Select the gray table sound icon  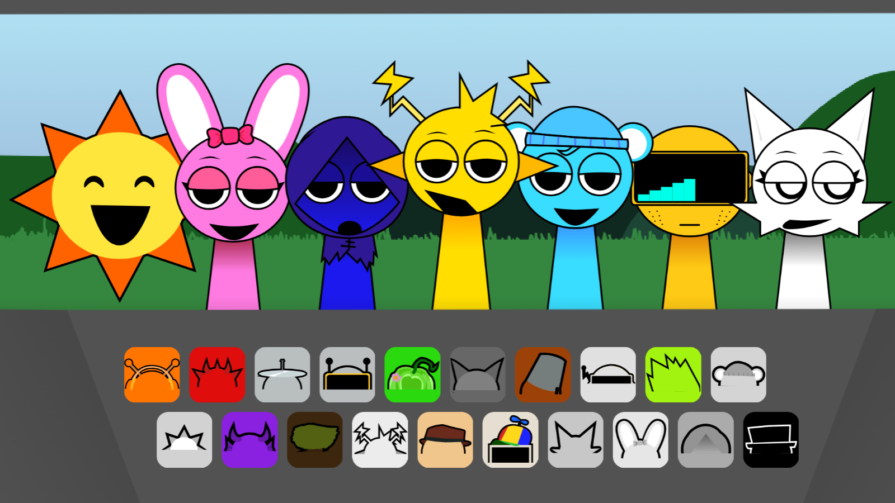point(282,374)
